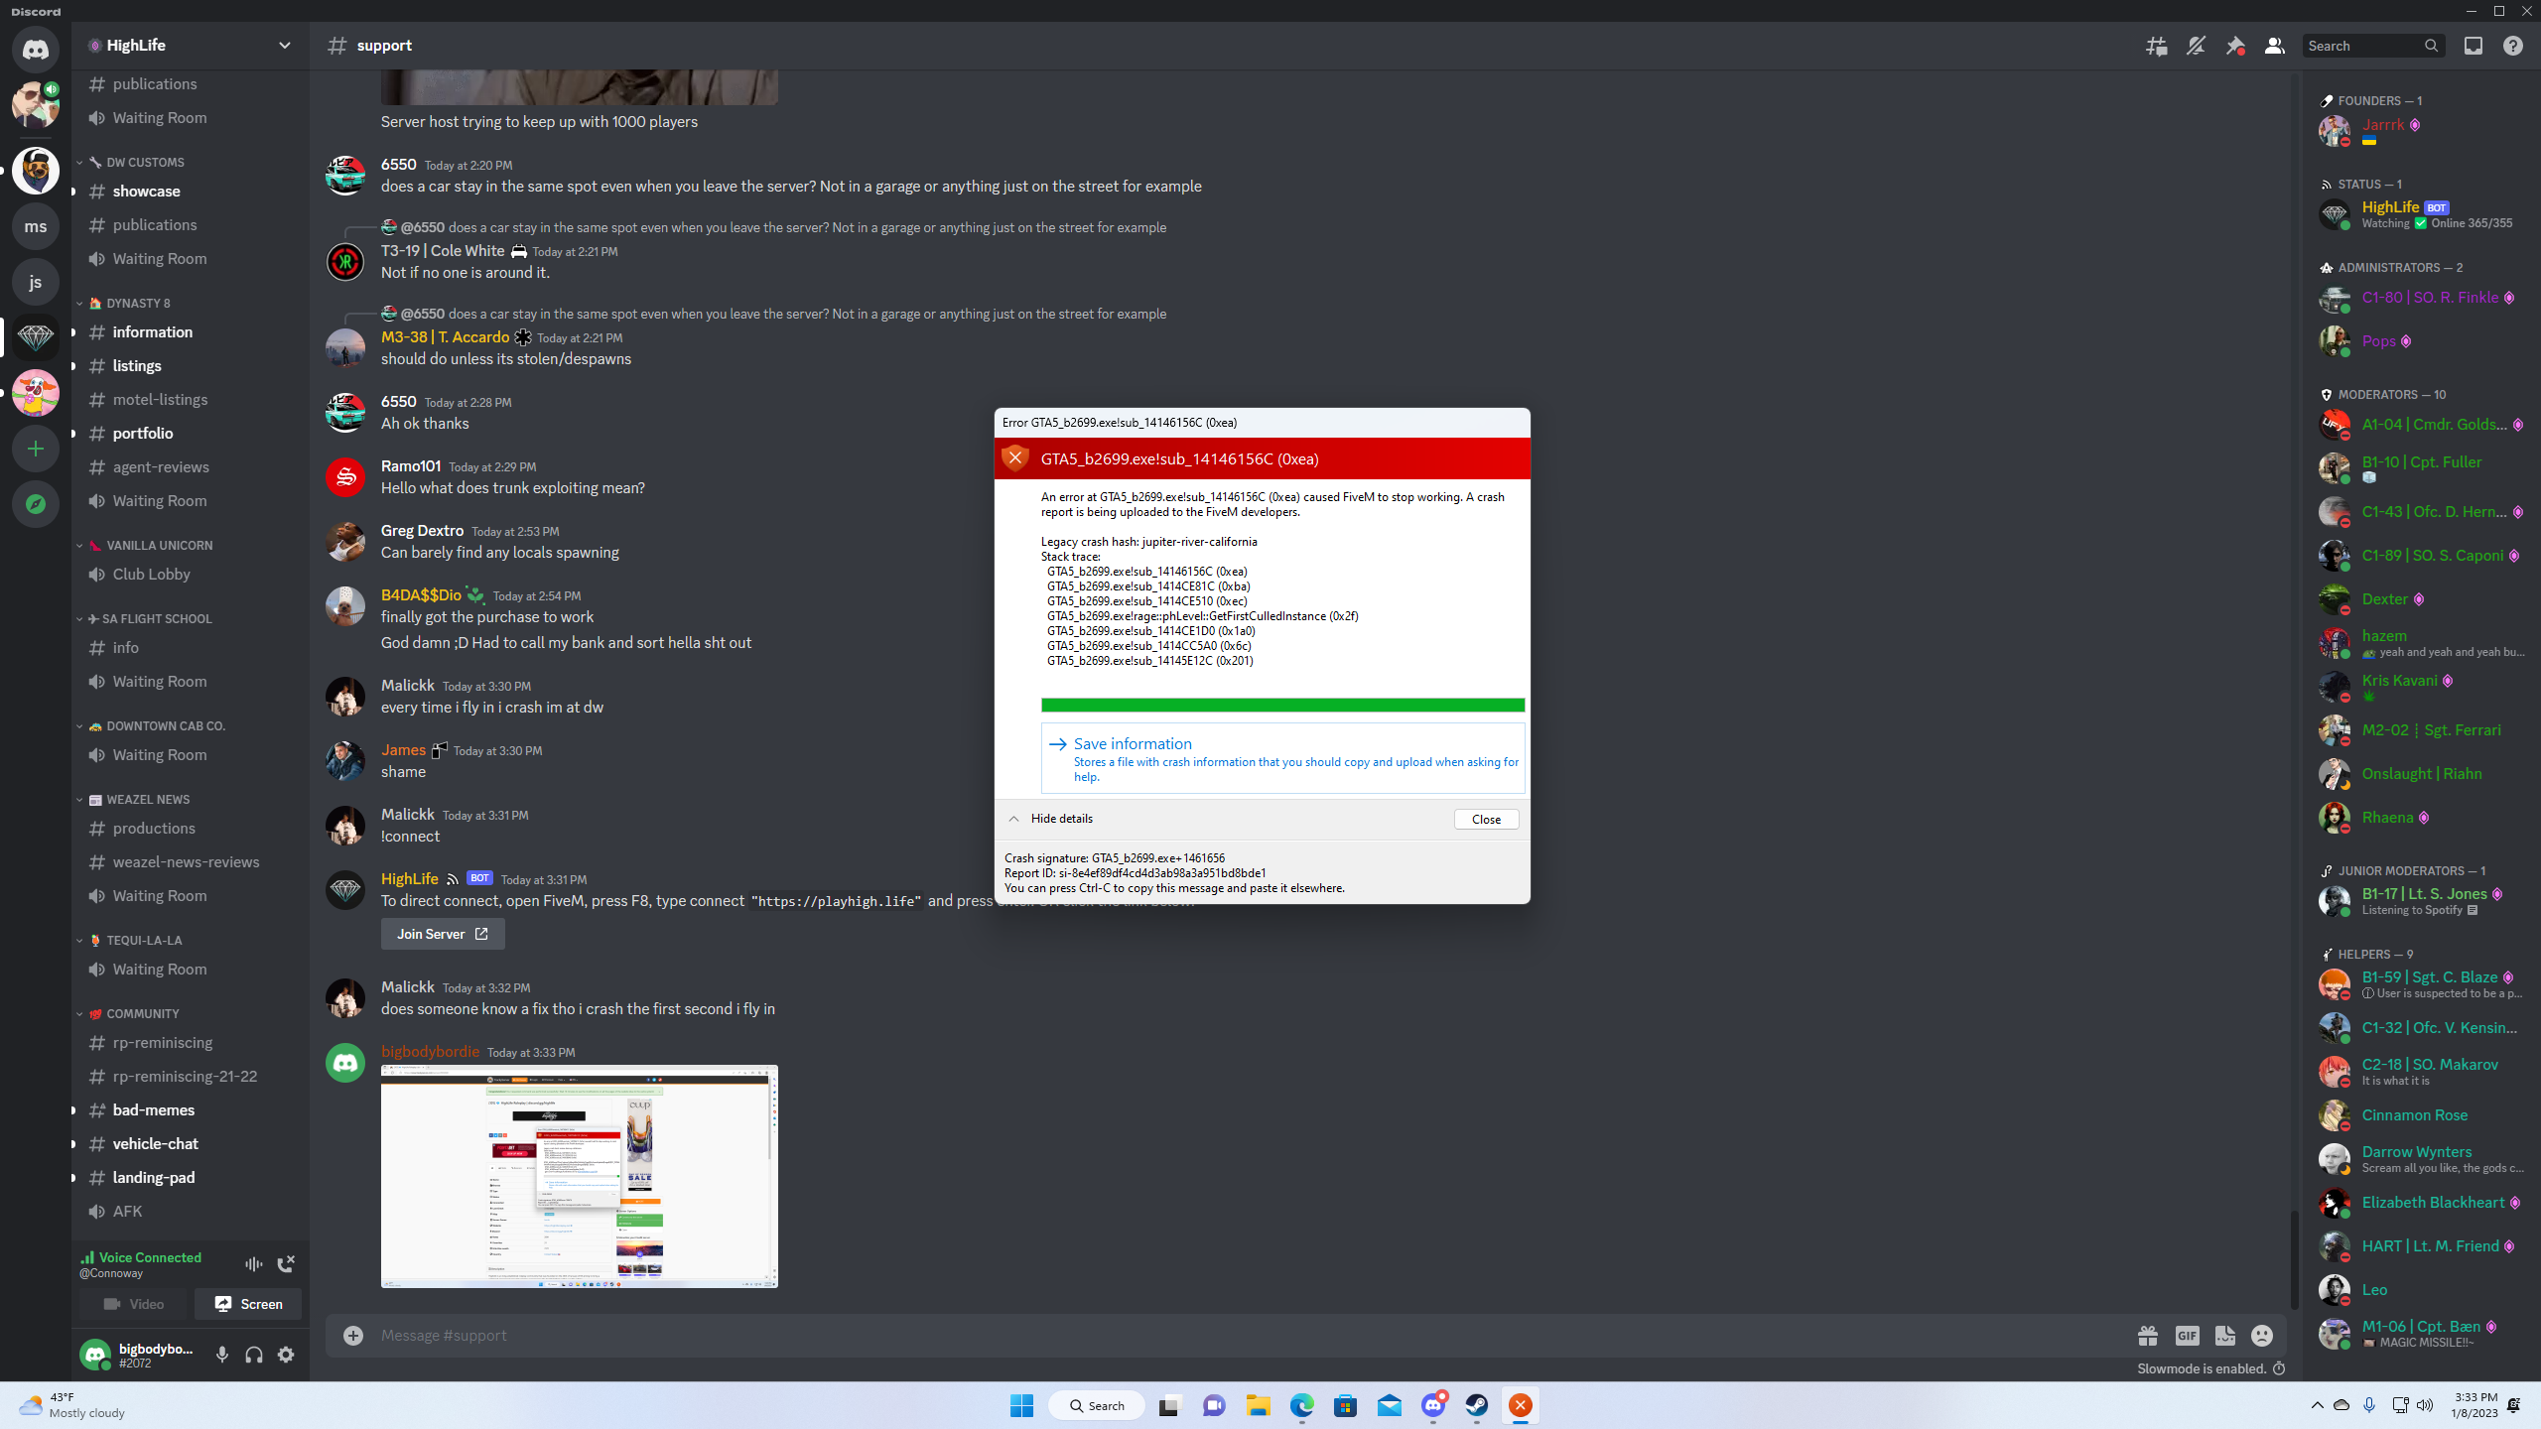Image resolution: width=2541 pixels, height=1429 pixels.
Task: Open the Windows Start menu
Action: [1021, 1405]
